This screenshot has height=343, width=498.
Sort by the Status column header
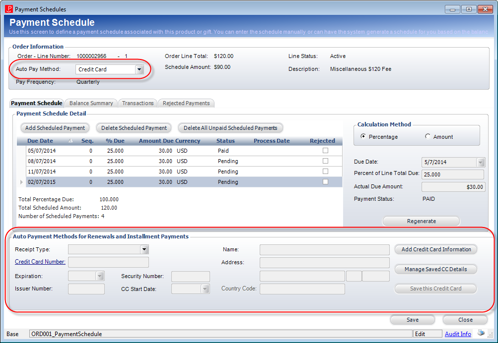225,141
